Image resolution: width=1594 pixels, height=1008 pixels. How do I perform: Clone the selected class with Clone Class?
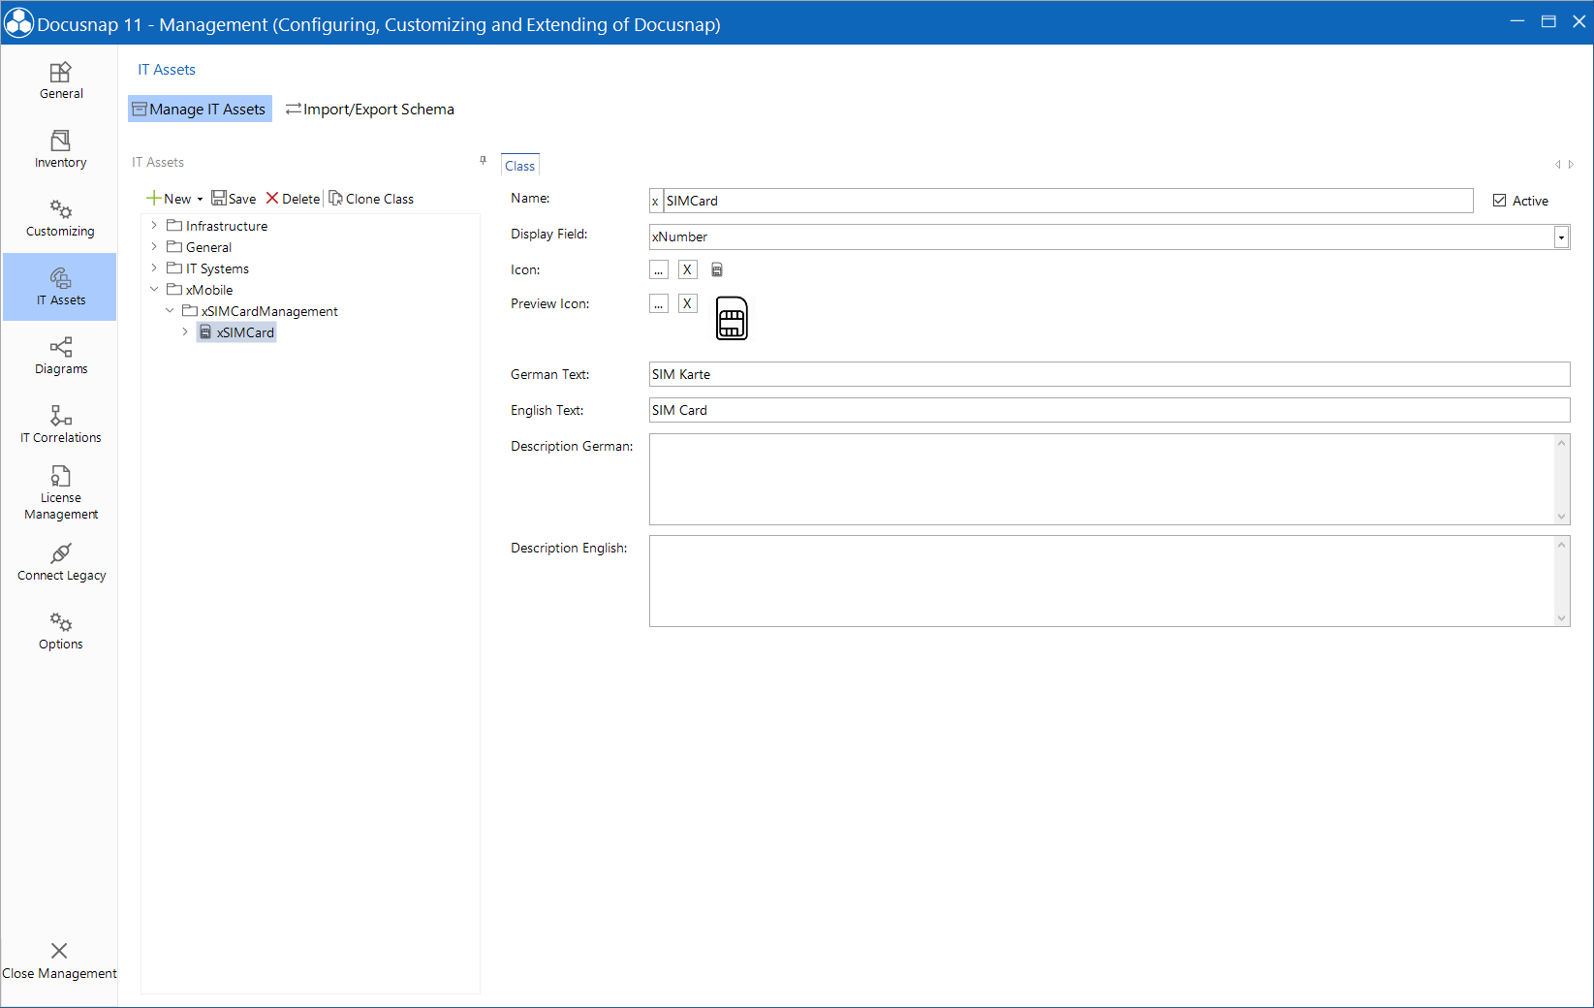[371, 198]
